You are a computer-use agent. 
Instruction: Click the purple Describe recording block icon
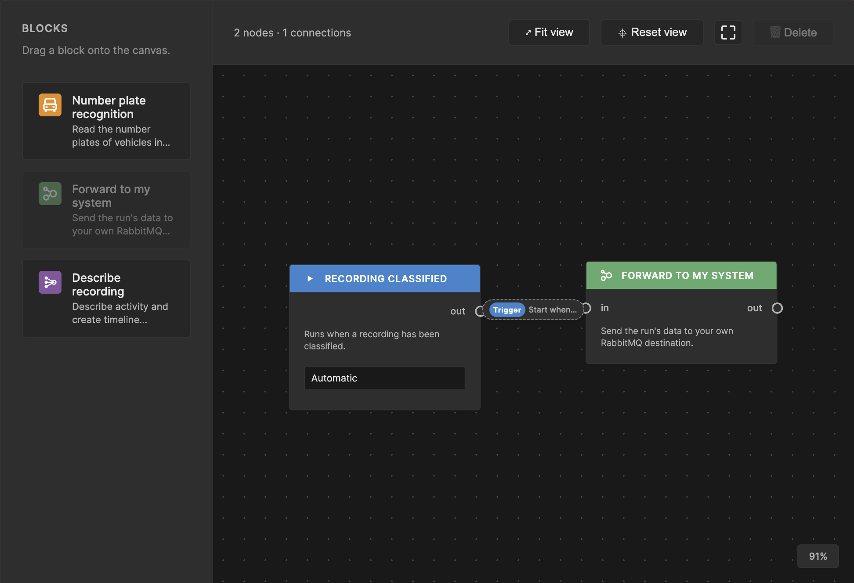pos(50,282)
